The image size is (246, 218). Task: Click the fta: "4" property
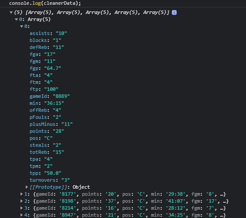[x=41, y=75]
